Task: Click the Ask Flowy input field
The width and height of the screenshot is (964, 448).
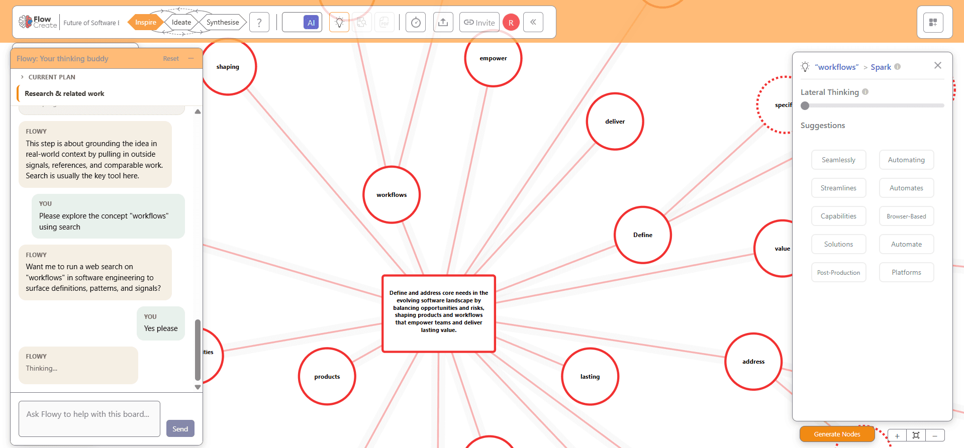Action: [89, 418]
